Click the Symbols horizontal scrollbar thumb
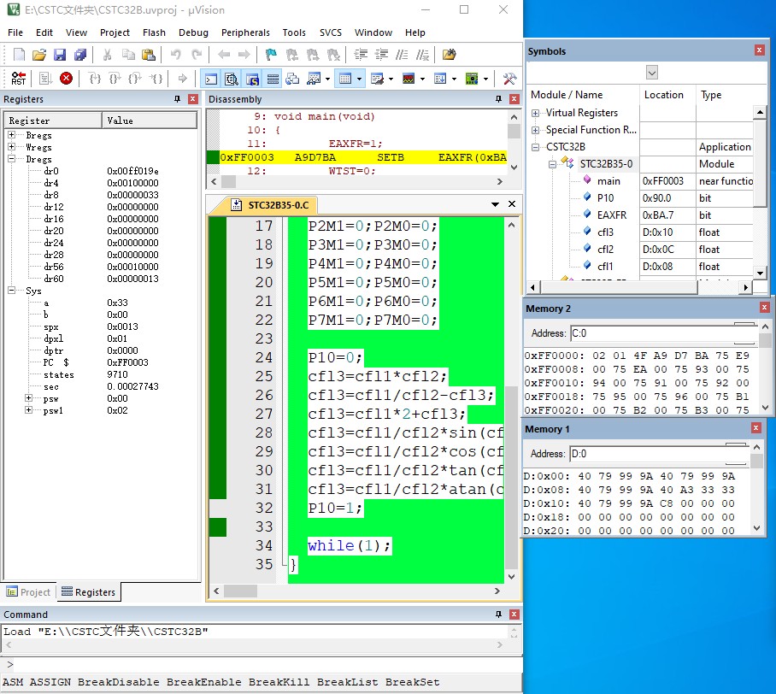776x694 pixels. click(619, 287)
